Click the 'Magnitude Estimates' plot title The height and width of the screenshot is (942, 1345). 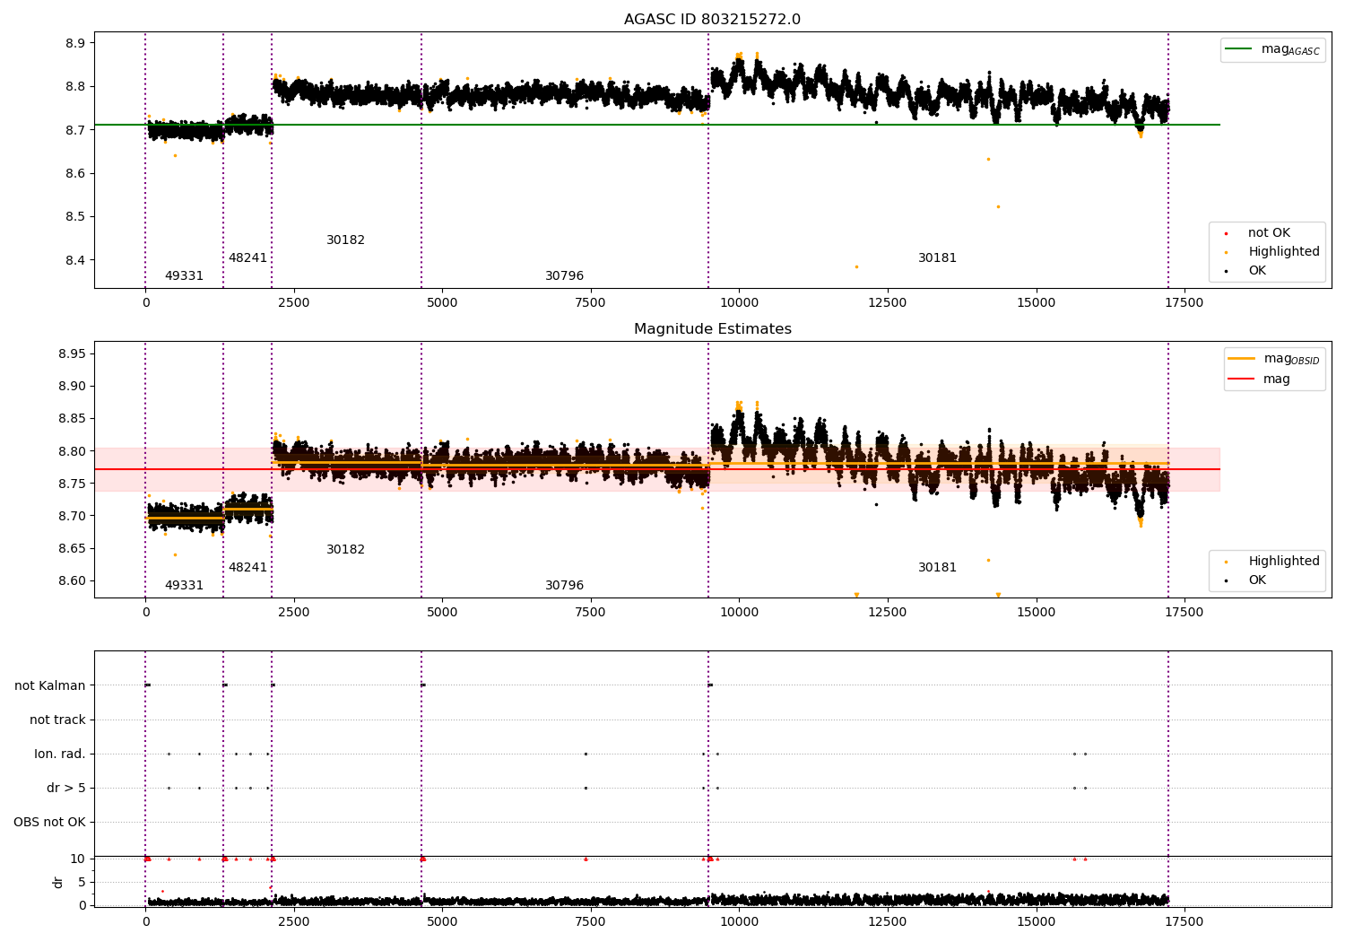tap(712, 329)
